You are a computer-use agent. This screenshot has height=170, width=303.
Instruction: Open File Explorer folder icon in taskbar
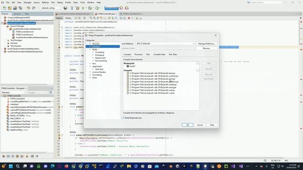[129, 166]
